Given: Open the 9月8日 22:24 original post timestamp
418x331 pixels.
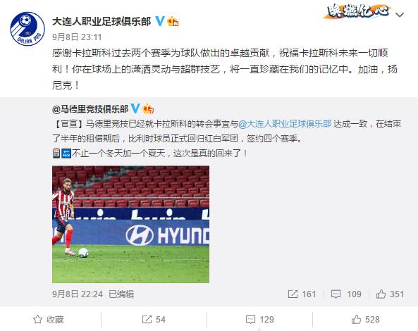Looking at the screenshot, I should [x=78, y=294].
